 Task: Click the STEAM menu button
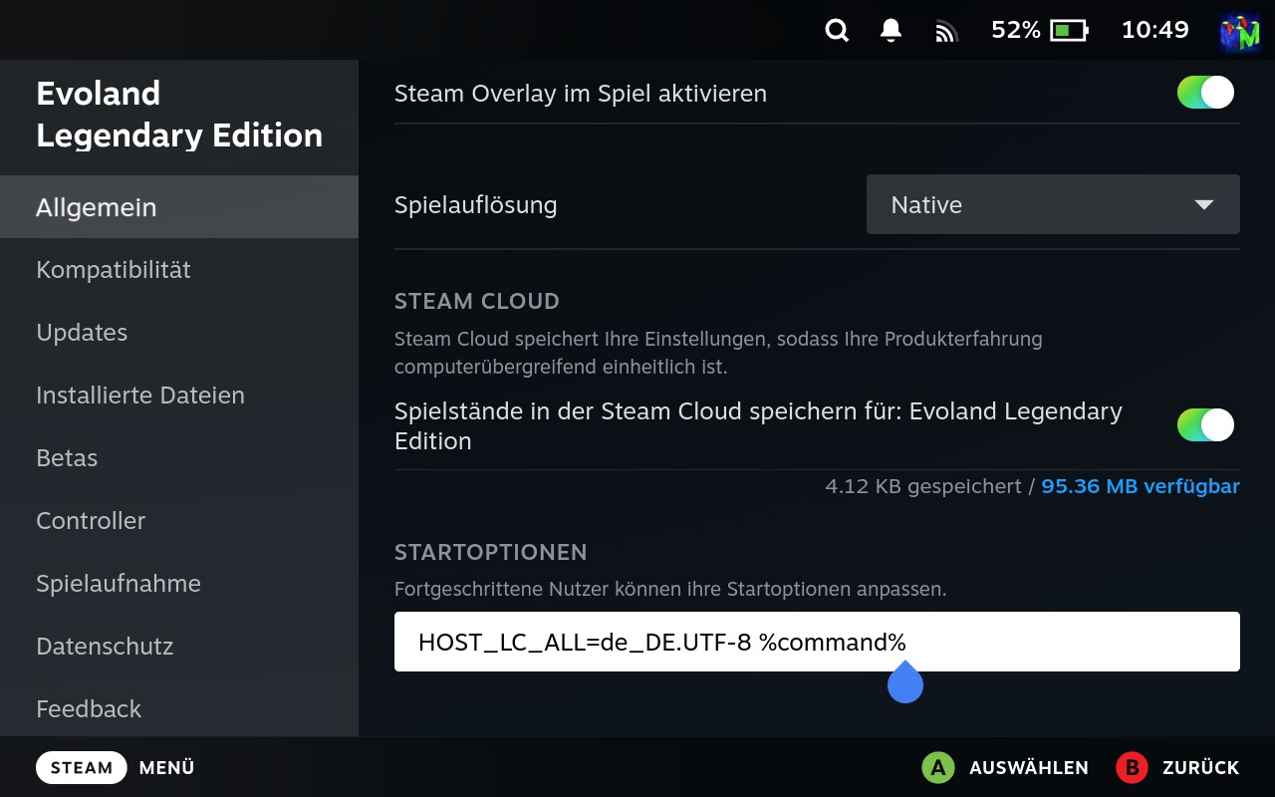[82, 767]
